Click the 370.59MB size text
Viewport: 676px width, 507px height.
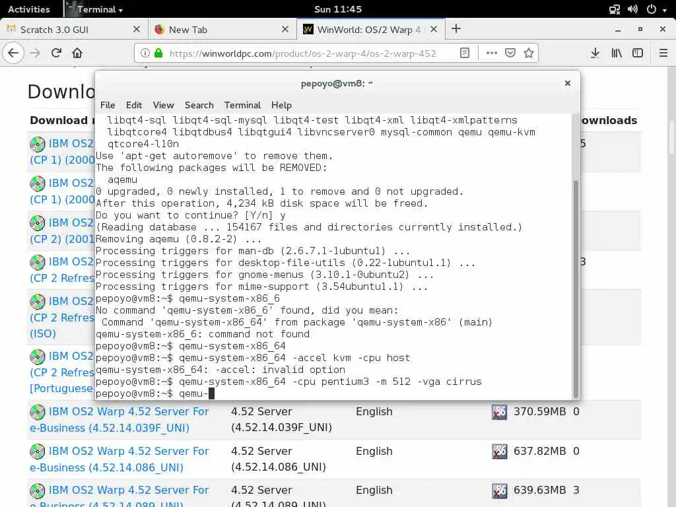pos(540,412)
